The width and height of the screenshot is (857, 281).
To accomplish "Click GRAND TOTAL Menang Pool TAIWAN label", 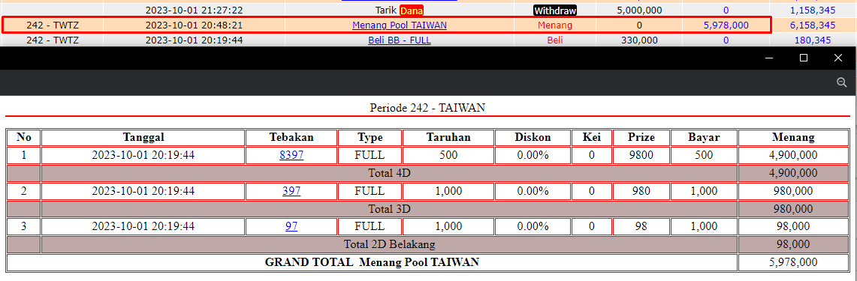I will point(373,262).
